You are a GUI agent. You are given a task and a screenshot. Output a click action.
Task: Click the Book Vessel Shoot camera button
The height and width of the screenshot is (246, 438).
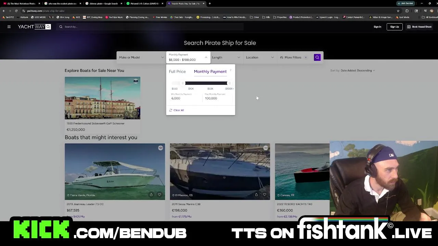[419, 27]
